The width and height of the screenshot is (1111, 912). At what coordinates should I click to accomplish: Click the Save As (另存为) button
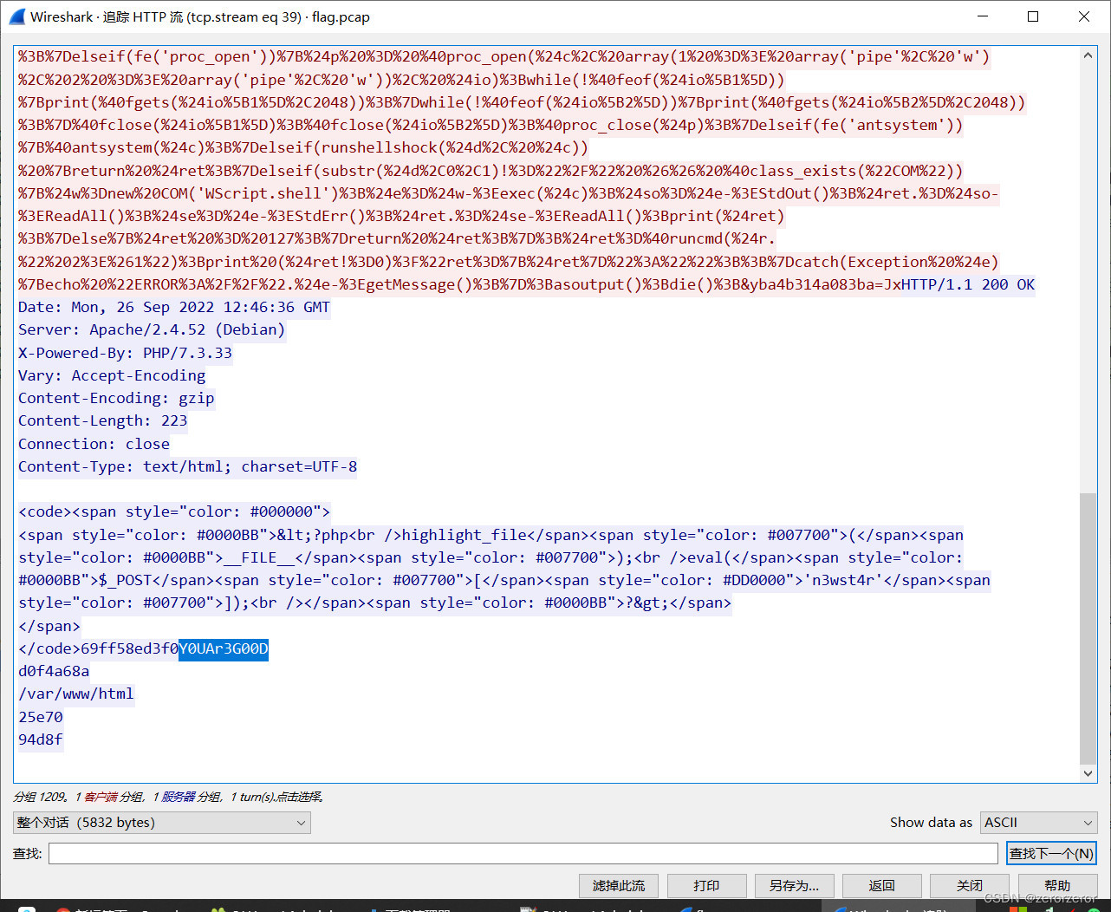coord(794,886)
